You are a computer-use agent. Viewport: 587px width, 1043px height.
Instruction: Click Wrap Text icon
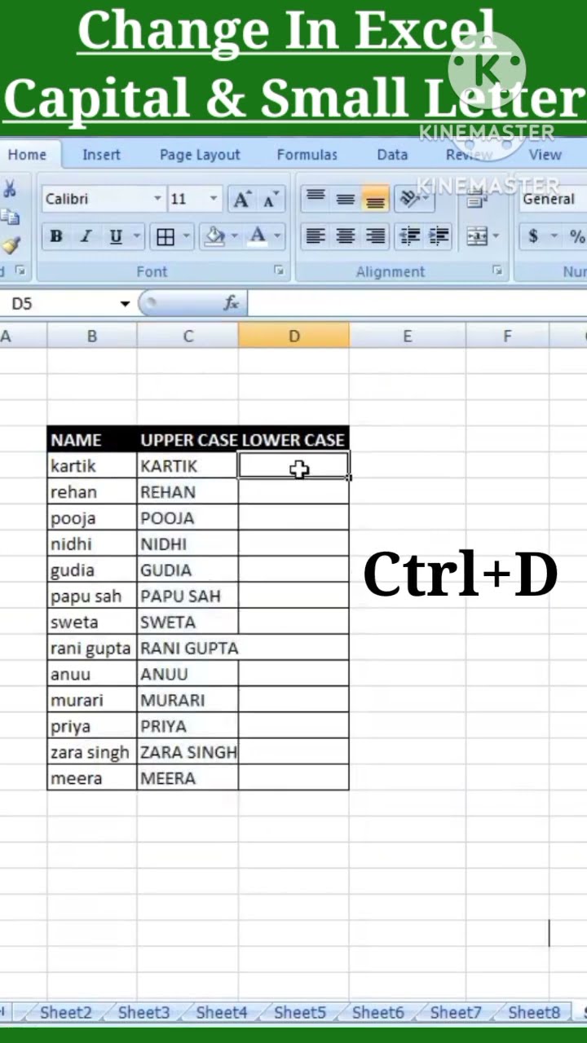pos(475,198)
